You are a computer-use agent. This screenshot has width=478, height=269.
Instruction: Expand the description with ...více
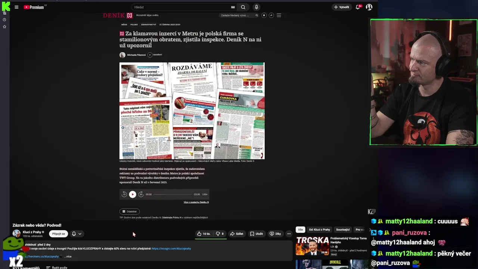pos(68,256)
